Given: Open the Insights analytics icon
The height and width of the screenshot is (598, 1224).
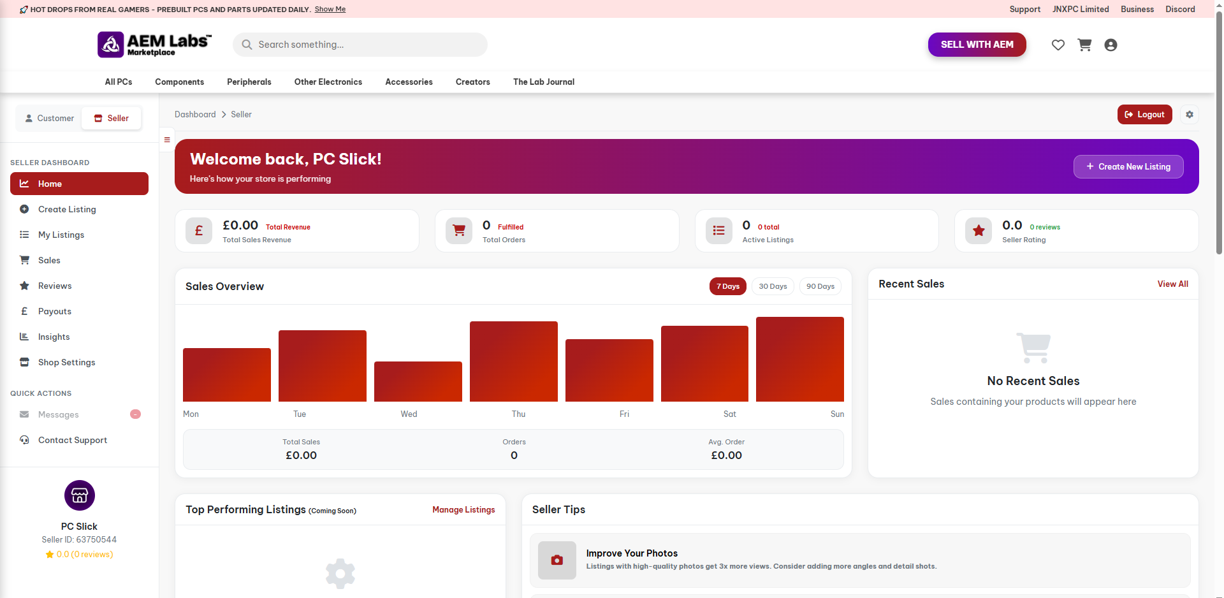Looking at the screenshot, I should click(x=24, y=337).
